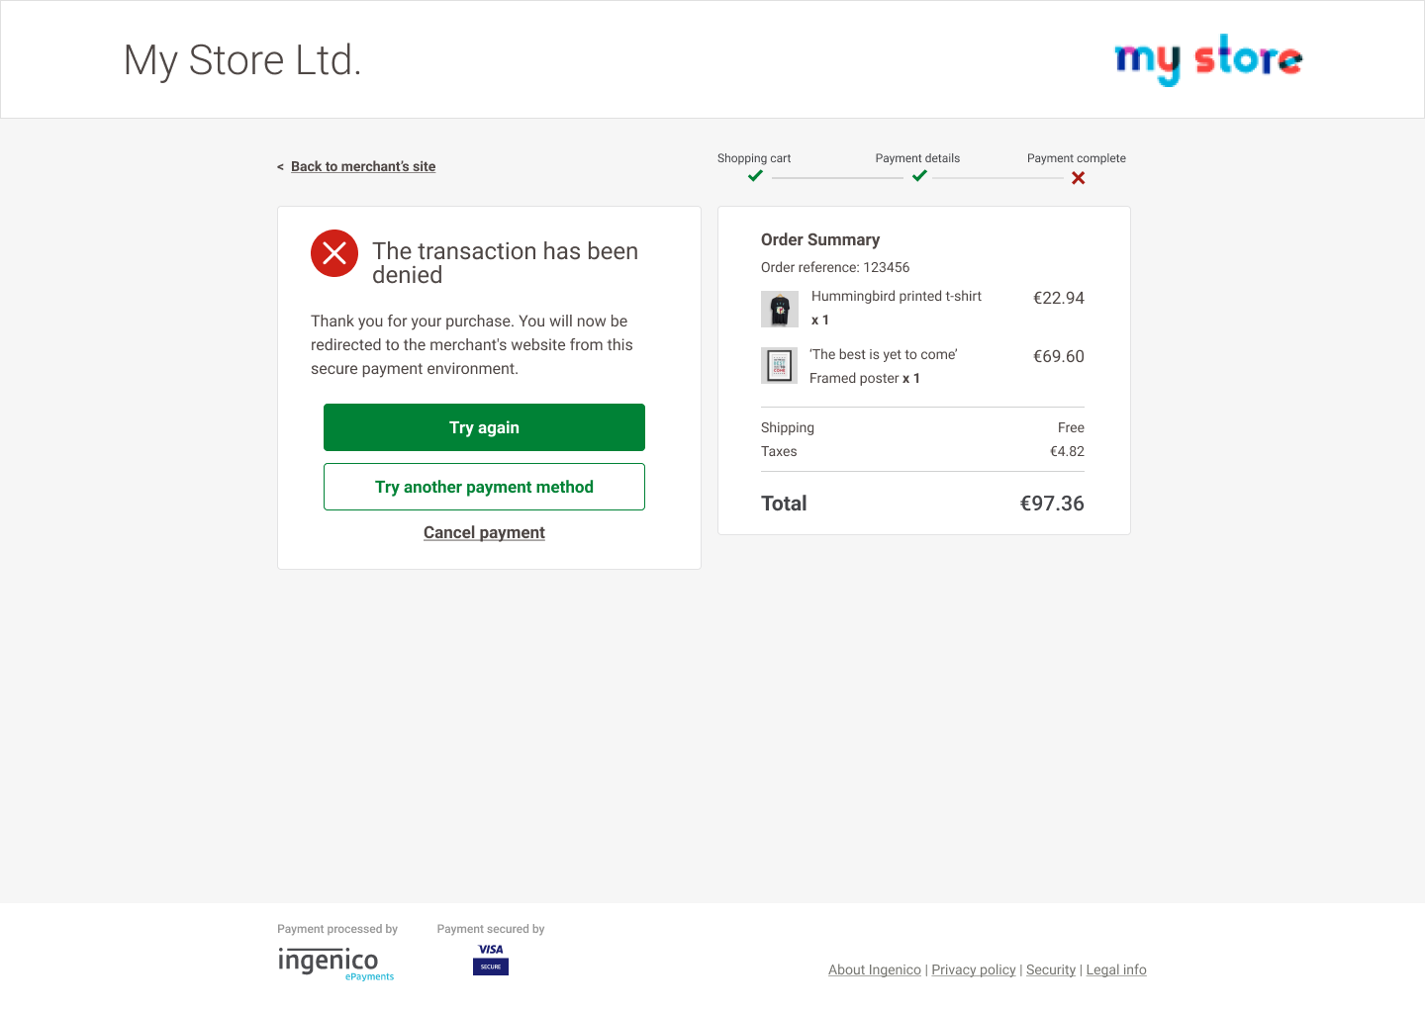Click the About Ingenico footer link
Screen dimensions: 1425x1013
875,969
